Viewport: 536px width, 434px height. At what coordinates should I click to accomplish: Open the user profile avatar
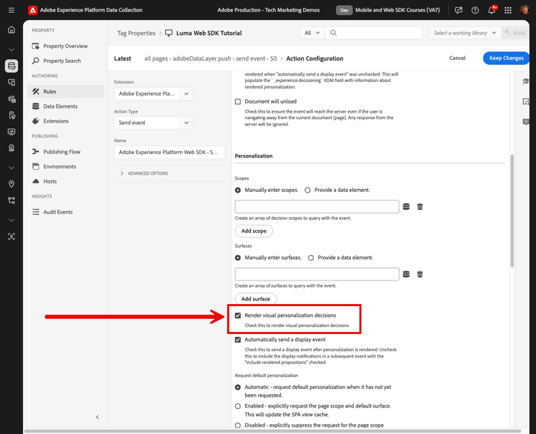pyautogui.click(x=525, y=10)
